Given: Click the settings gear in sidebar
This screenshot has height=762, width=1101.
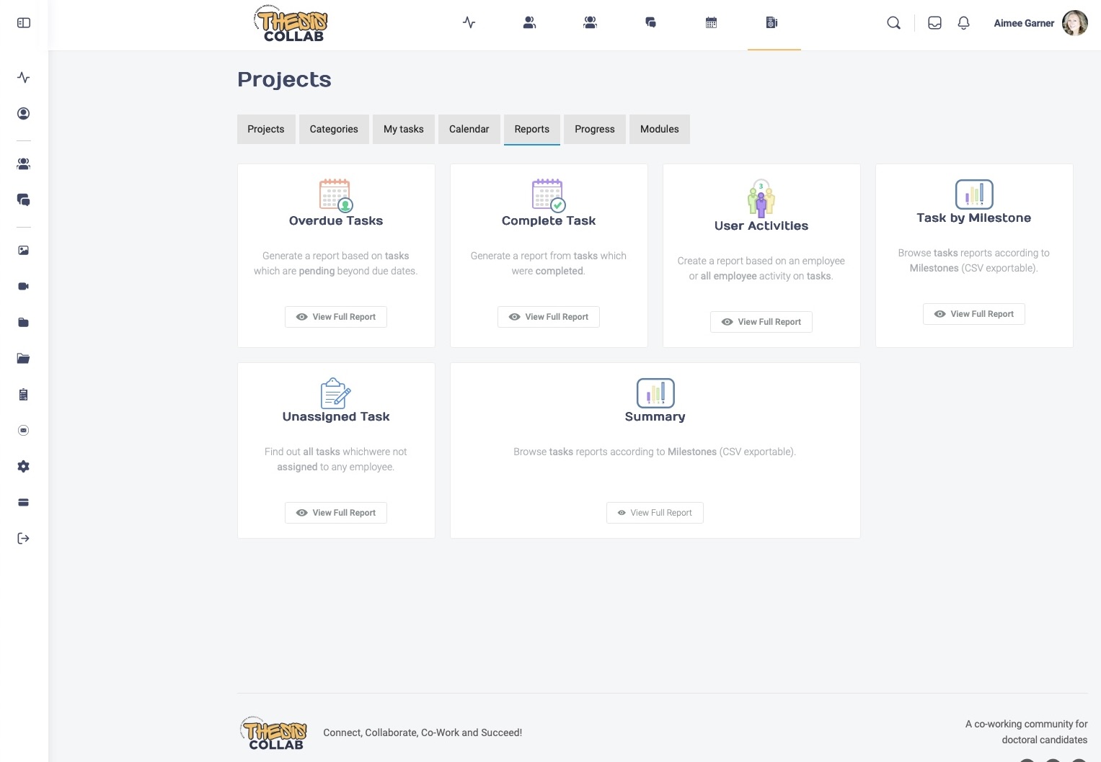Looking at the screenshot, I should point(24,467).
